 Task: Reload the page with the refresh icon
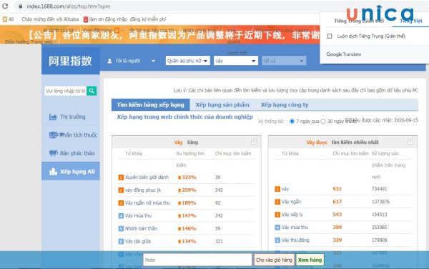(x=5, y=6)
